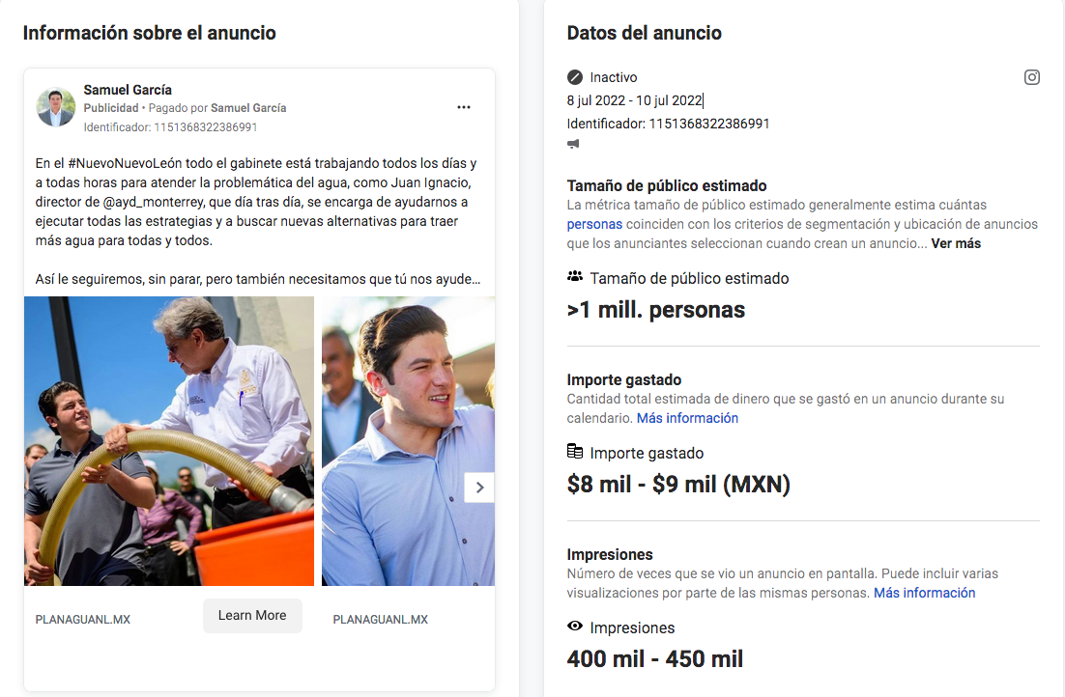The height and width of the screenshot is (697, 1065).
Task: Open the personas link
Action: [x=594, y=224]
